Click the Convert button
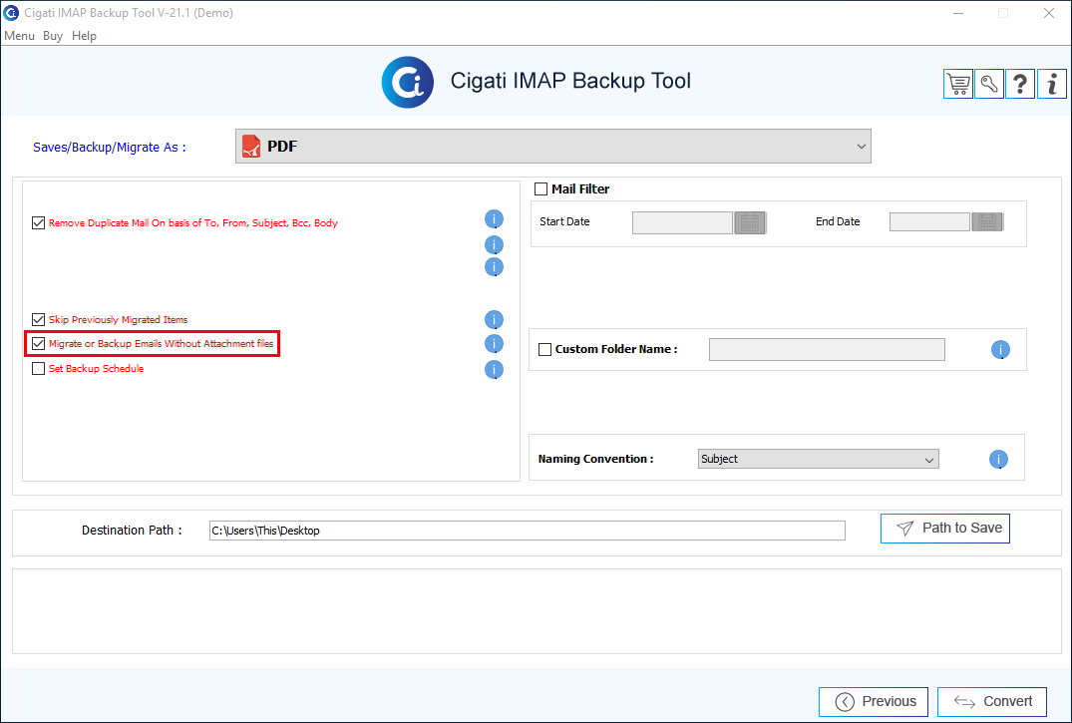The width and height of the screenshot is (1072, 723). (x=992, y=702)
